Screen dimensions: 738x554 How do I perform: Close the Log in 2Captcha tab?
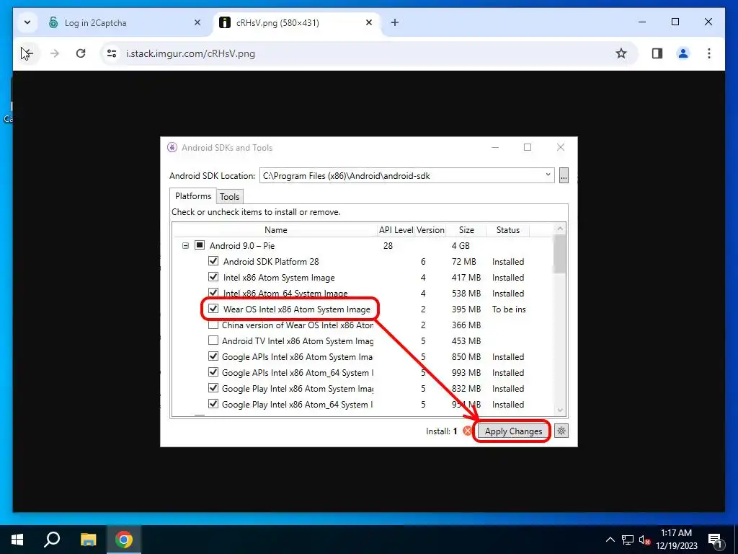(197, 22)
